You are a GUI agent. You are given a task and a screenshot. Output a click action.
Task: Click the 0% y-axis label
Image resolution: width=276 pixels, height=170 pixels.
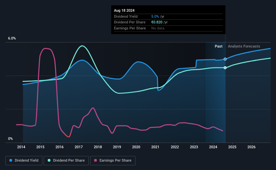10,139
